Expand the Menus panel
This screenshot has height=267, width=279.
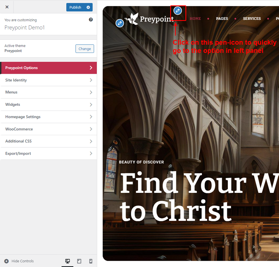coord(49,92)
